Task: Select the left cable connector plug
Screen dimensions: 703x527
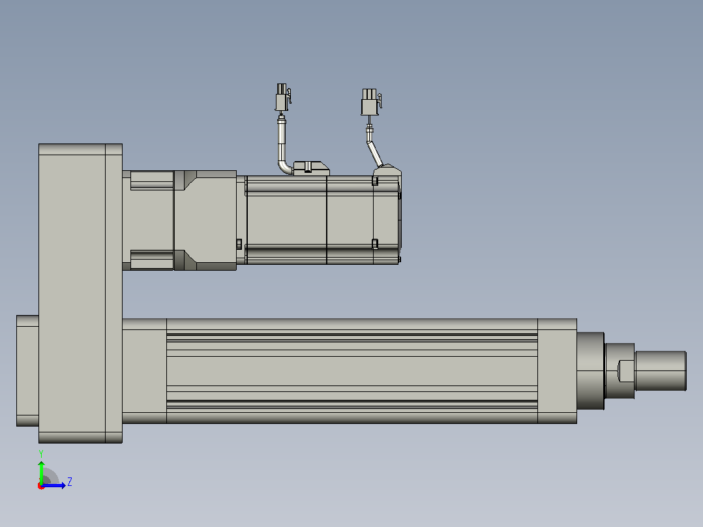Action: coord(282,97)
